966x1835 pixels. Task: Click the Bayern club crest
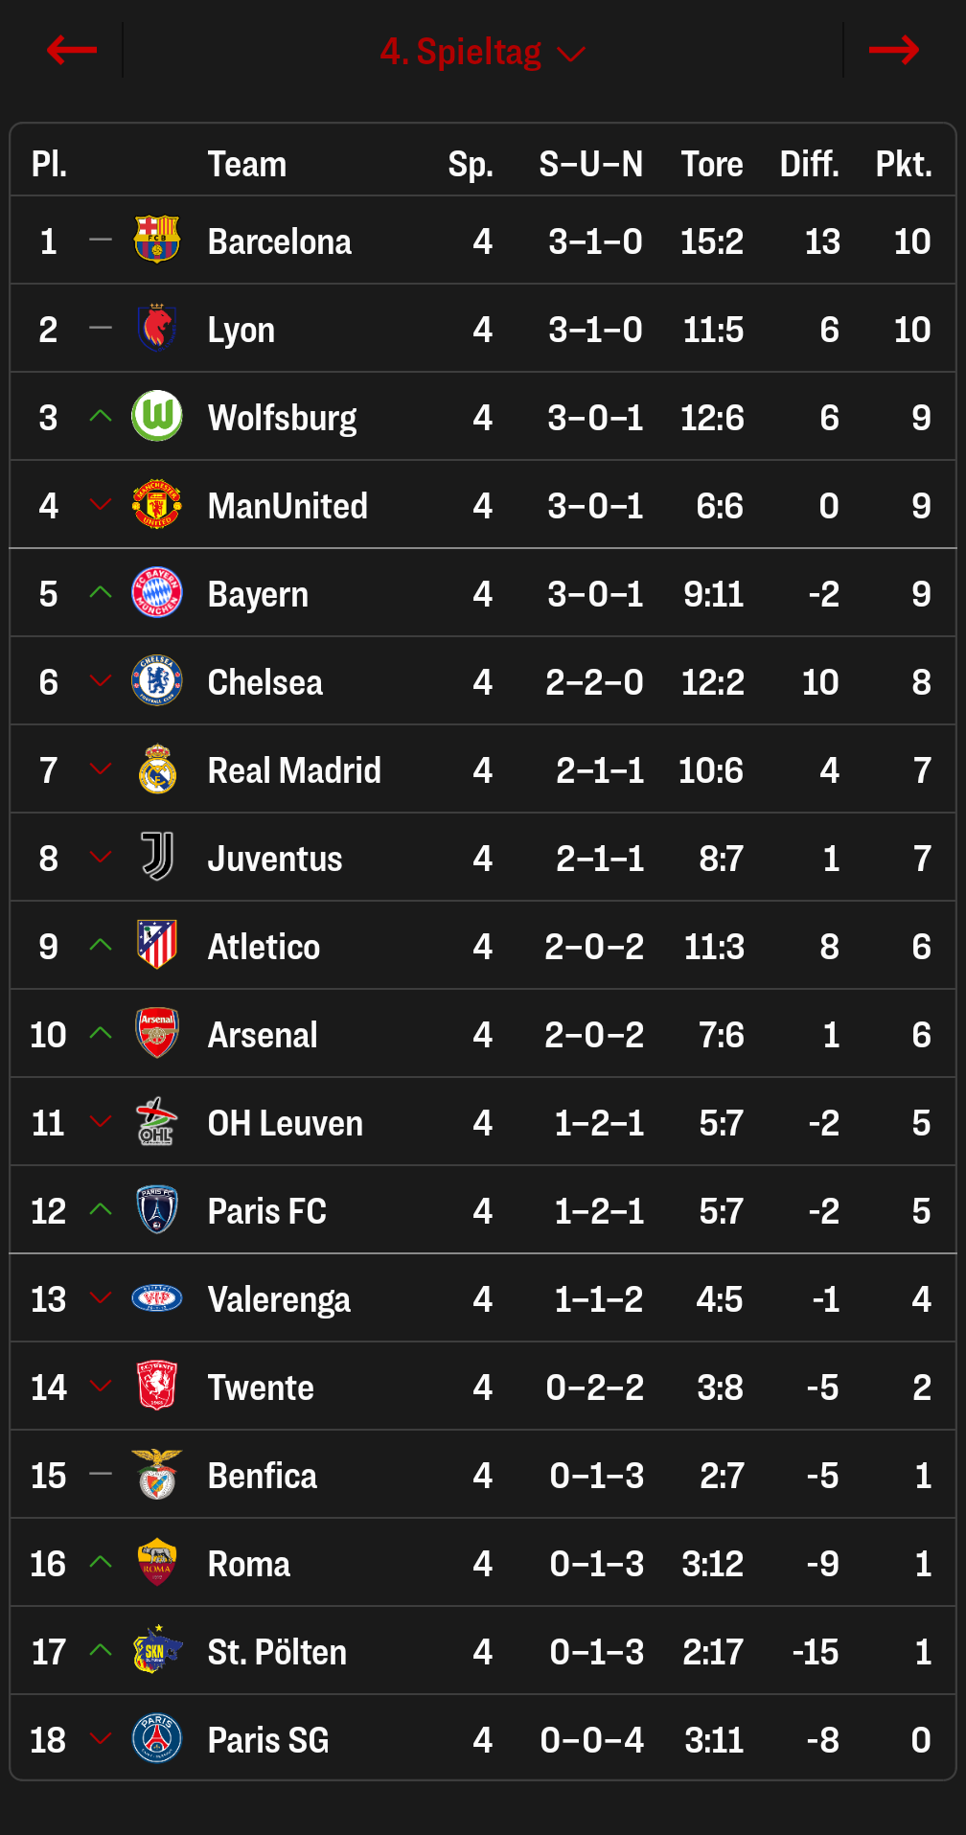click(x=157, y=593)
